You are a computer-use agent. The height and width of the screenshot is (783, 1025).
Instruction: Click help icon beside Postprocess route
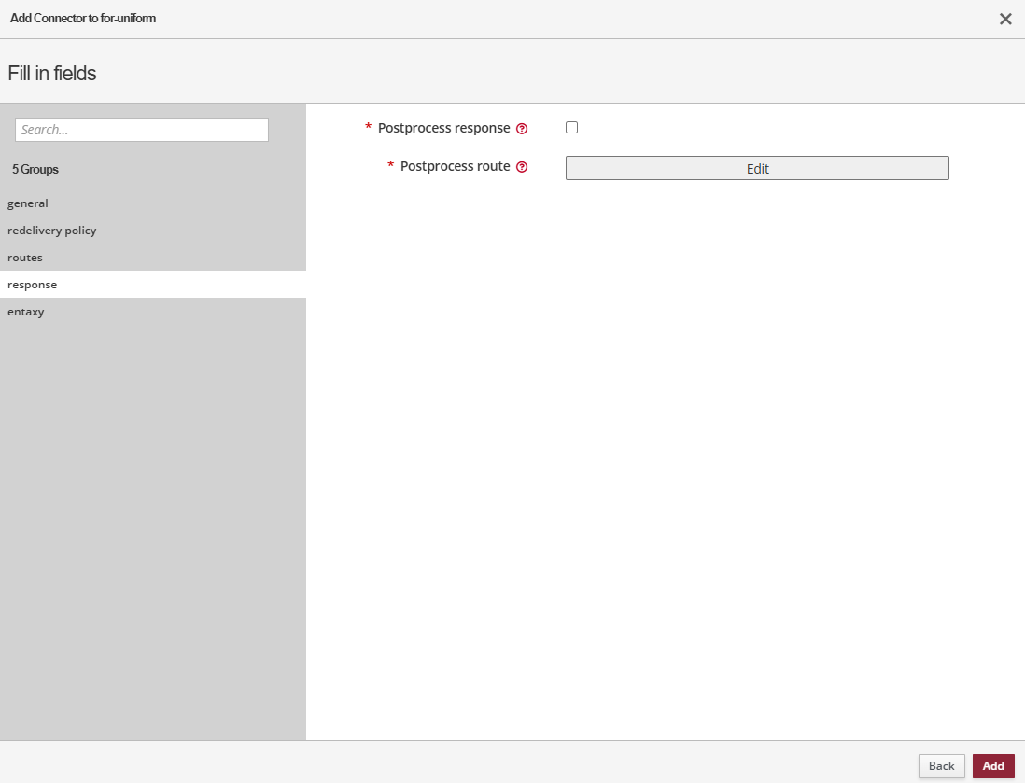click(x=522, y=167)
